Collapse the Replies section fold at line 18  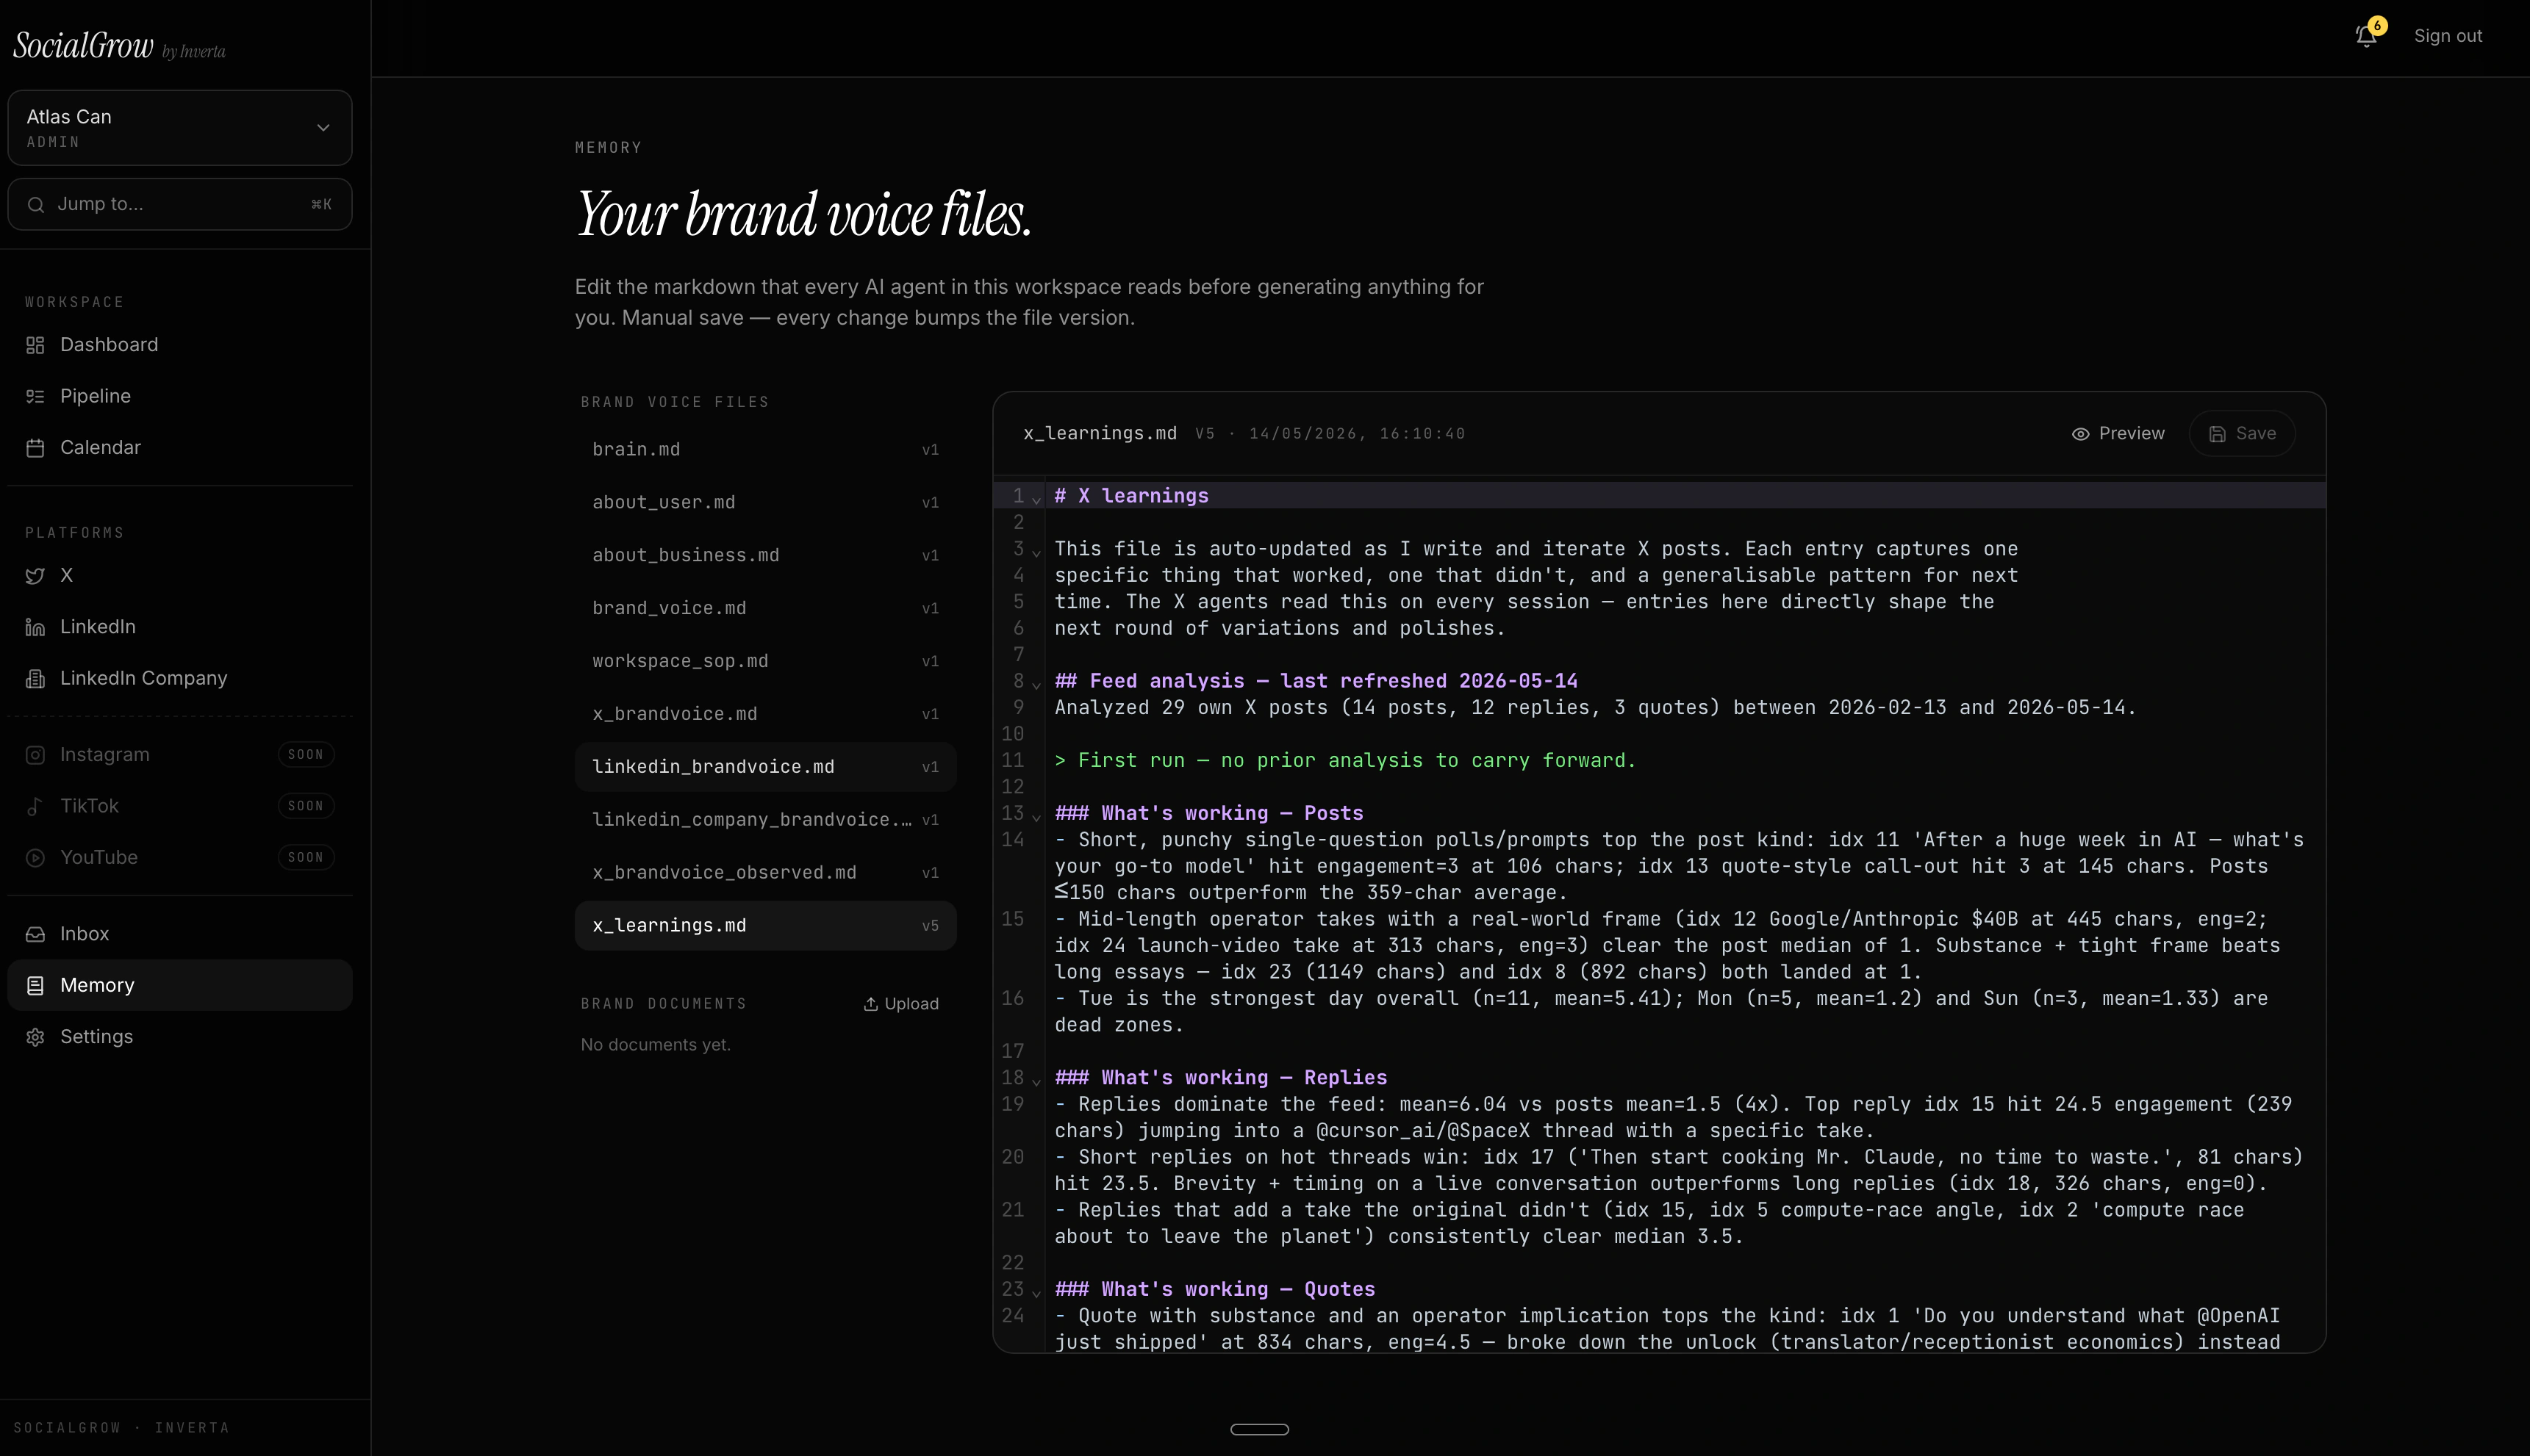(x=1036, y=1081)
